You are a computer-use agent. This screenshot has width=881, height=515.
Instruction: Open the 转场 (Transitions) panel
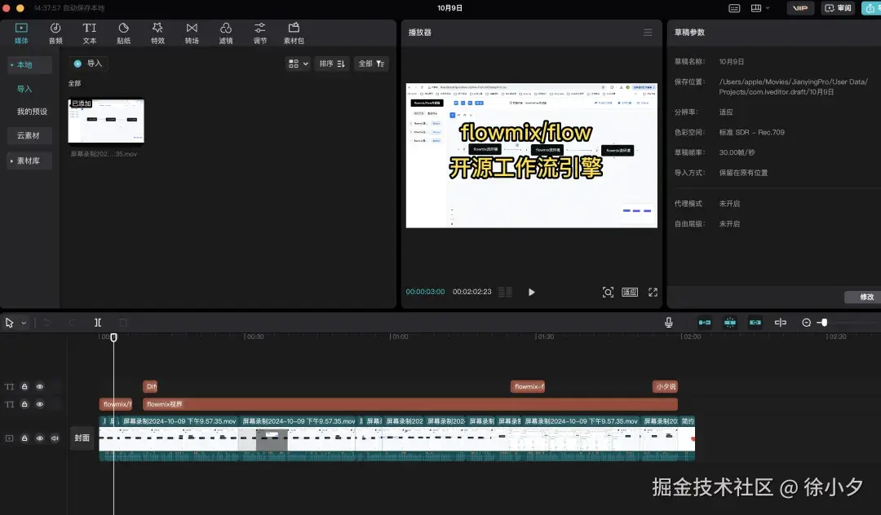click(x=191, y=33)
